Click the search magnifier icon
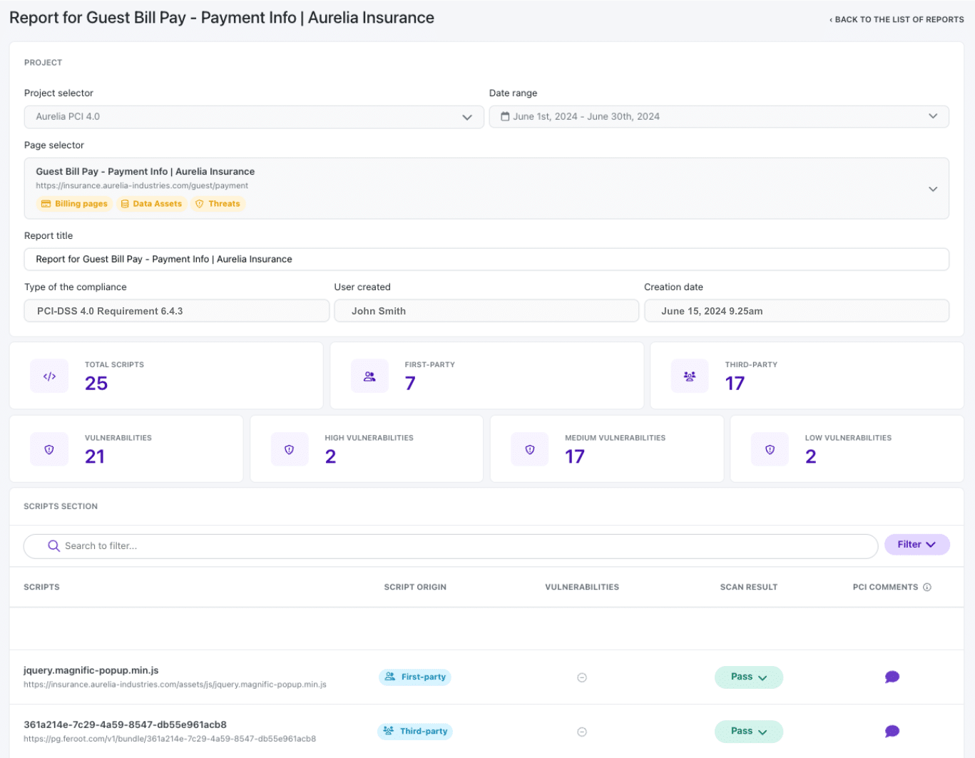This screenshot has height=758, width=975. coord(53,546)
